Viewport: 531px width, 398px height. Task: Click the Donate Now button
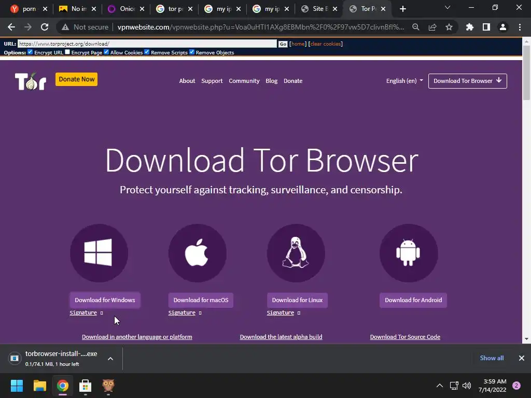[77, 79]
